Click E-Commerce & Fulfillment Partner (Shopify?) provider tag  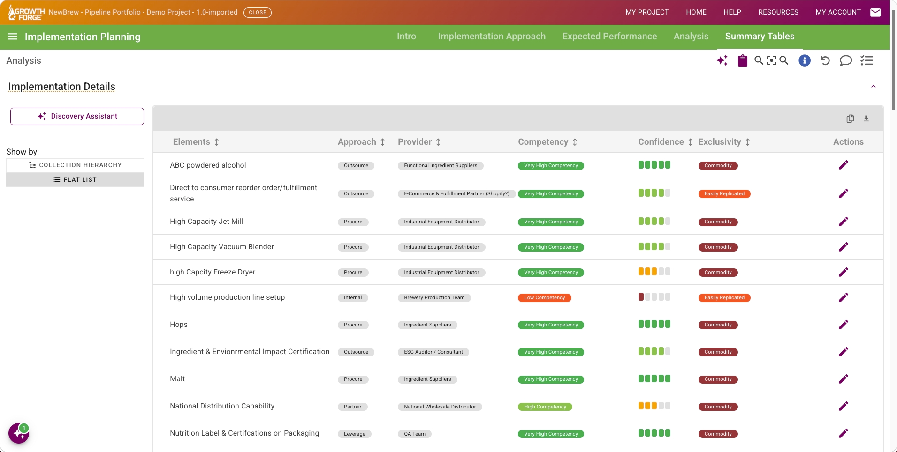click(x=456, y=193)
